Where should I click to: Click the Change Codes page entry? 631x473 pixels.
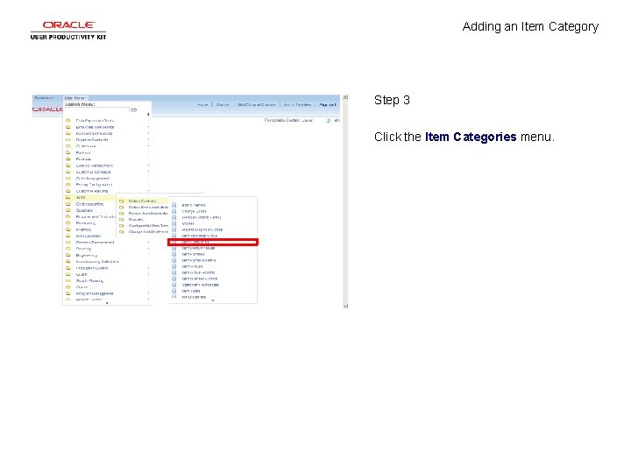tap(194, 211)
